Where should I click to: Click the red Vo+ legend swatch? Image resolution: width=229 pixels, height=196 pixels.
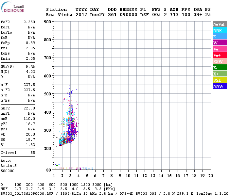tap(220, 55)
